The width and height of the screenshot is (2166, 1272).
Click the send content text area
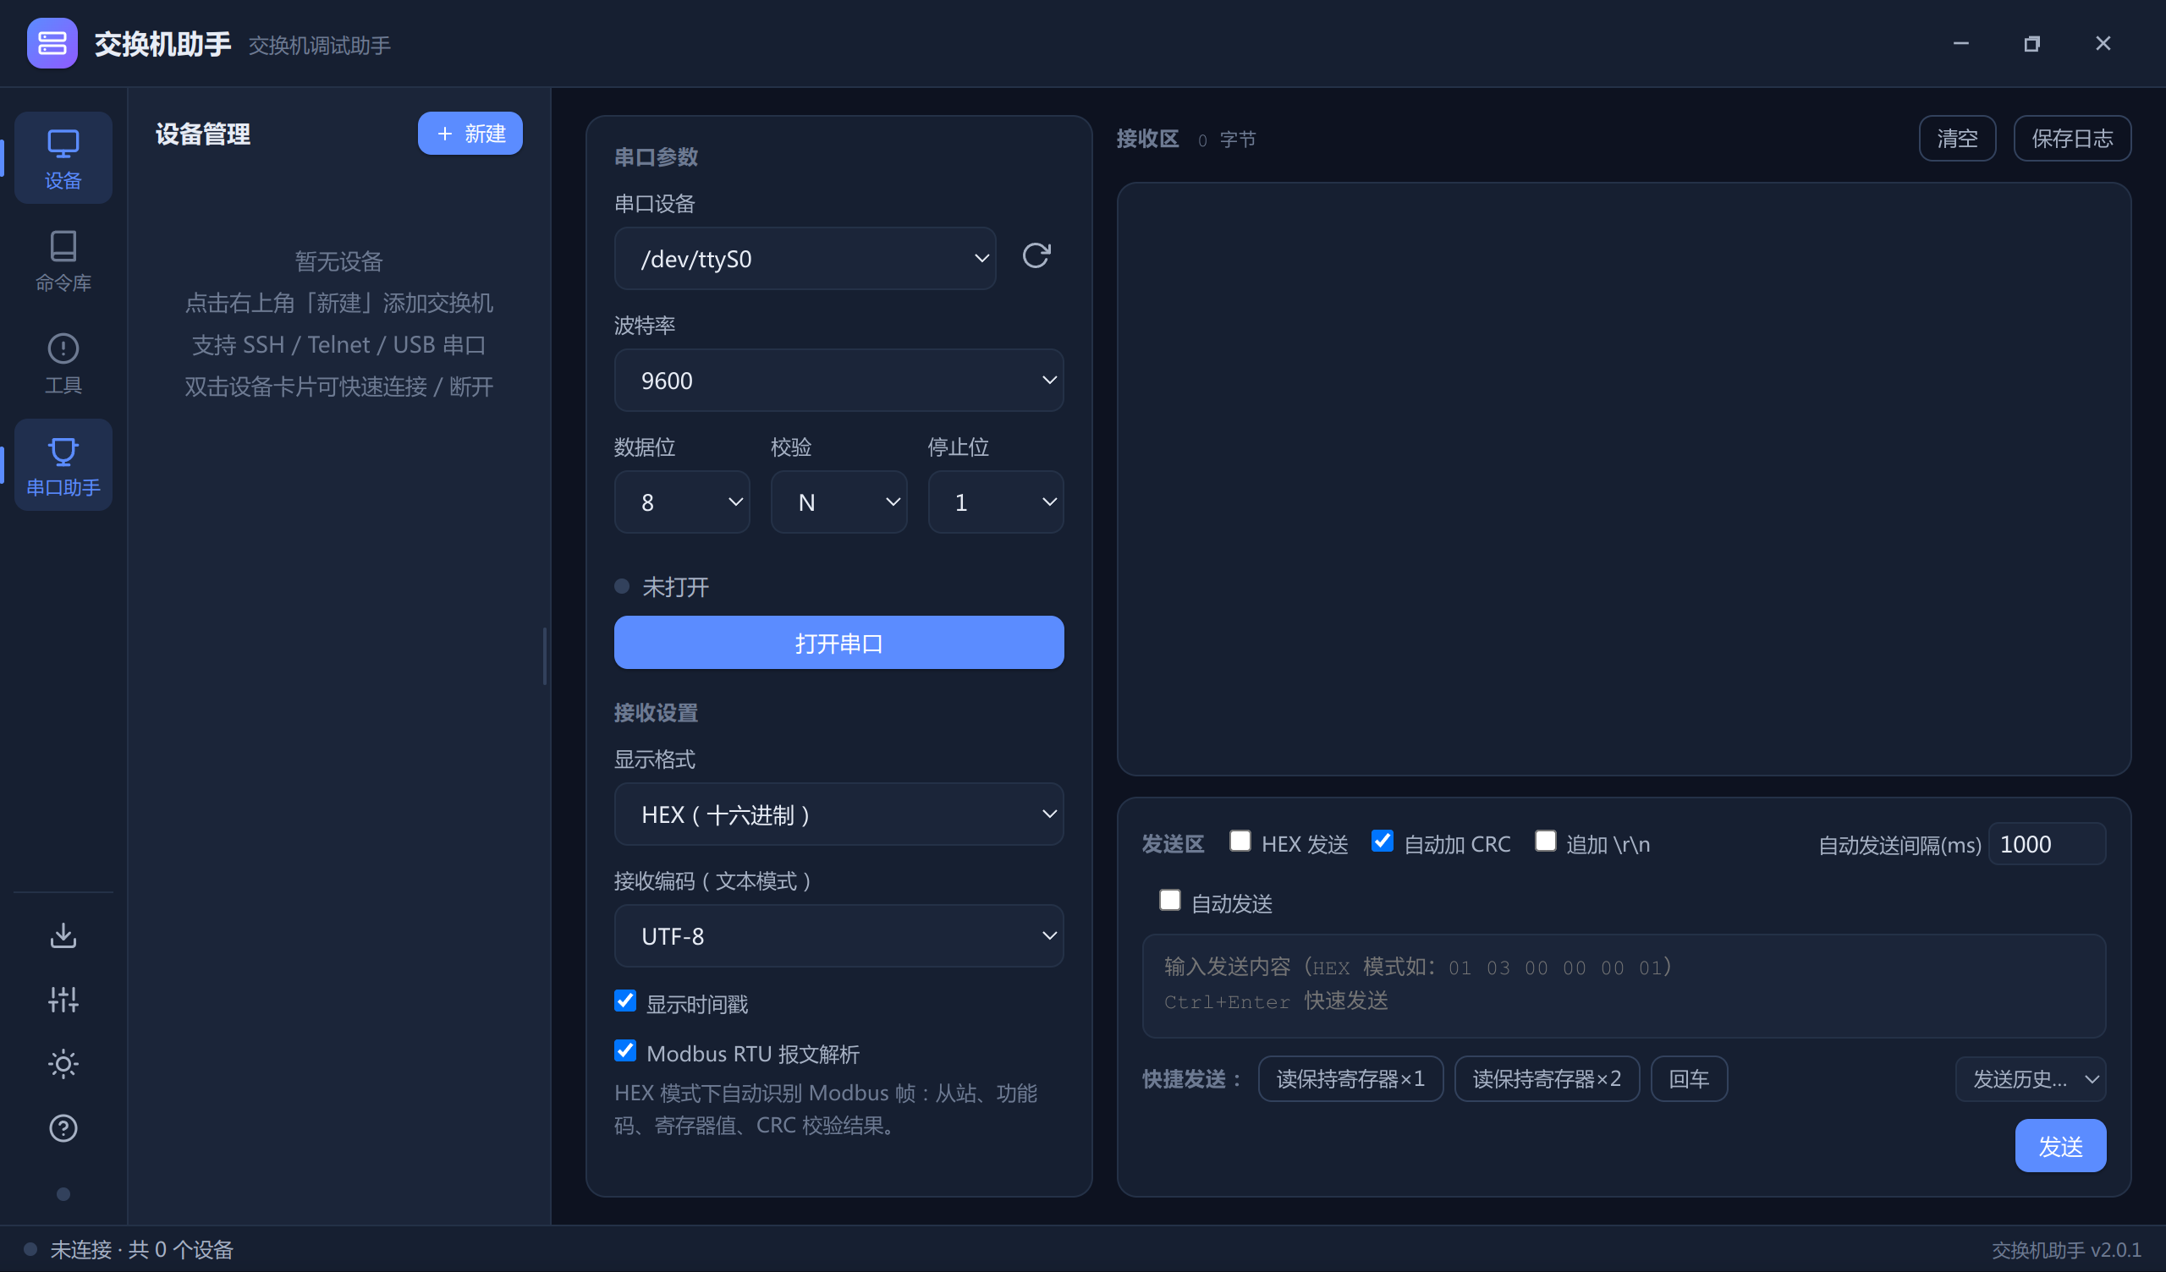[x=1624, y=986]
